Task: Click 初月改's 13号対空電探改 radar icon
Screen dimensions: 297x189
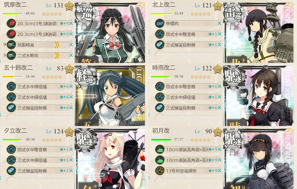Action: (x=160, y=171)
